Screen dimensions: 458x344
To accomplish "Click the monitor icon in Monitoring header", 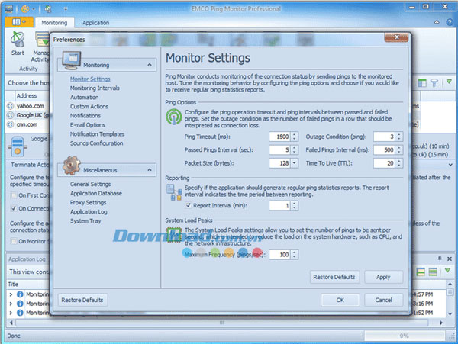I will click(x=69, y=63).
